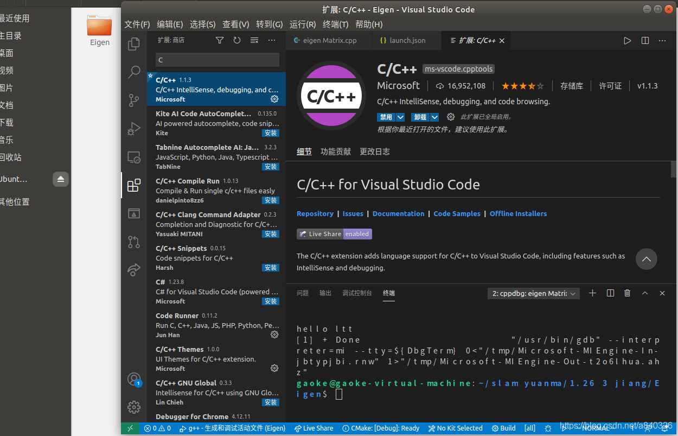Select the Extensions view icon

coord(133,185)
